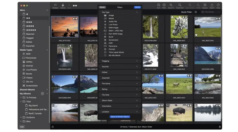Switch to Square thumbnail grid icon
The width and height of the screenshot is (238, 132).
pos(205,5)
